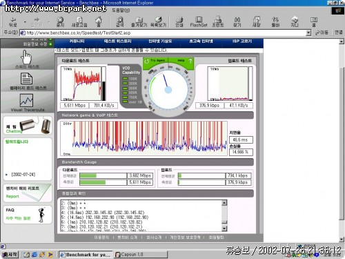
Task: Click the Back arrow toolbar icon
Action: pos(13,21)
